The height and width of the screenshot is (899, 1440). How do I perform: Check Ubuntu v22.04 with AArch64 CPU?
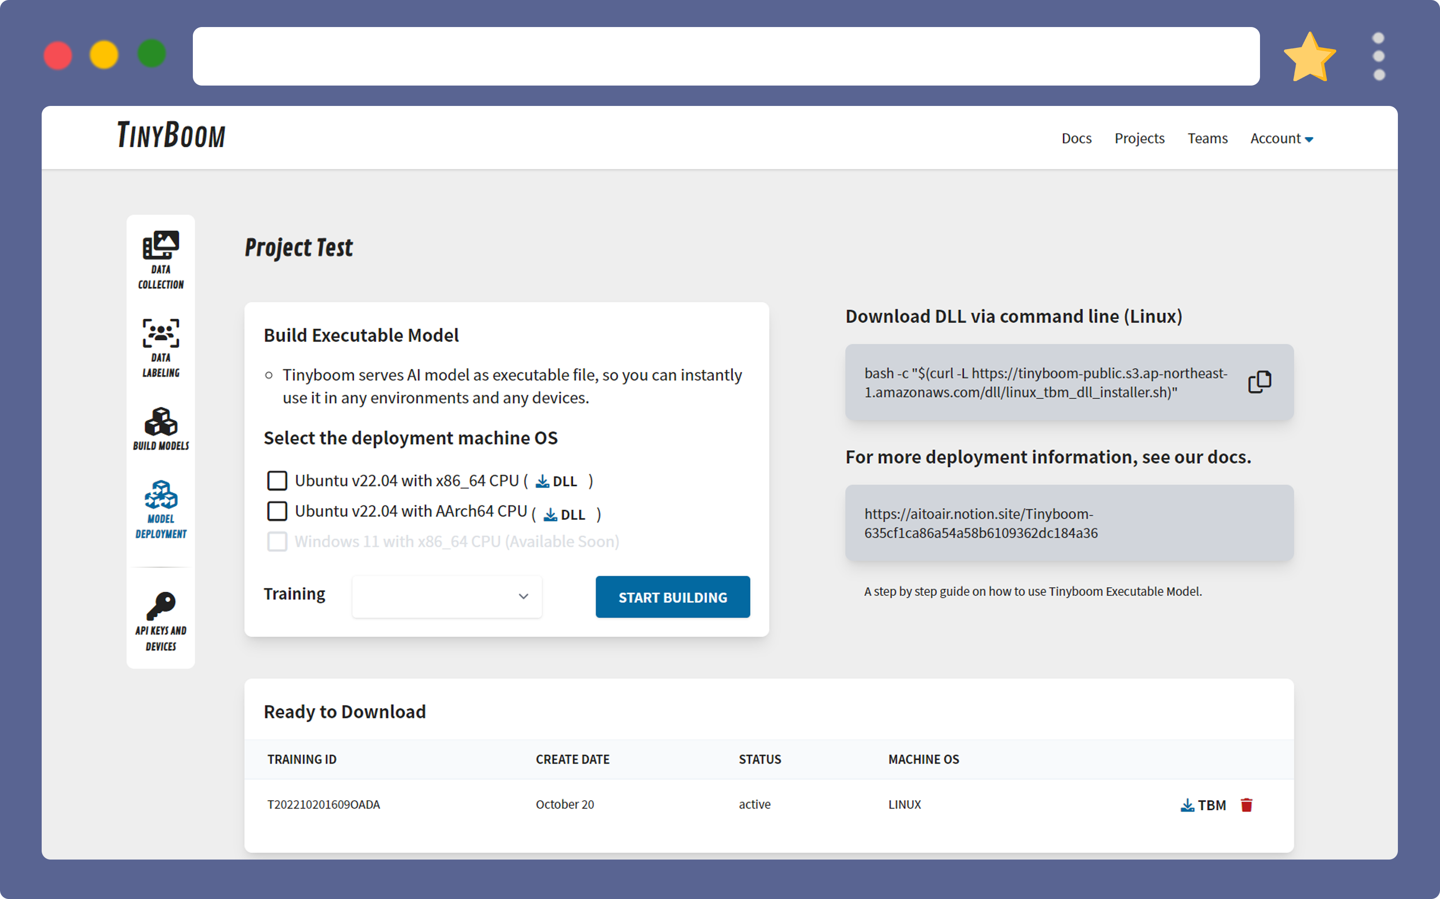[x=277, y=511]
